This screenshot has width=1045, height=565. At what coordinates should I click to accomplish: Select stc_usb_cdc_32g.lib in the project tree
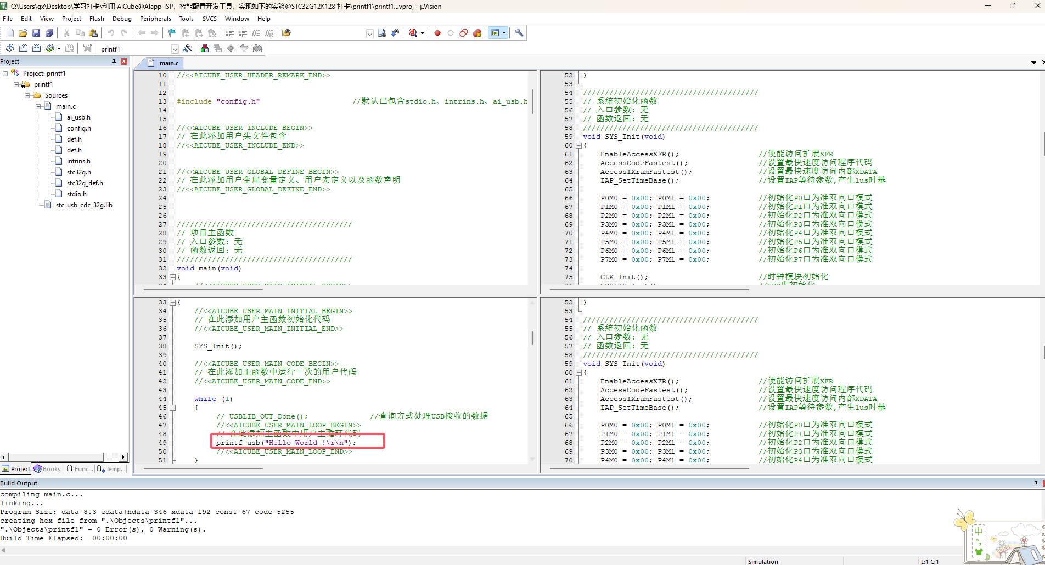coord(84,205)
